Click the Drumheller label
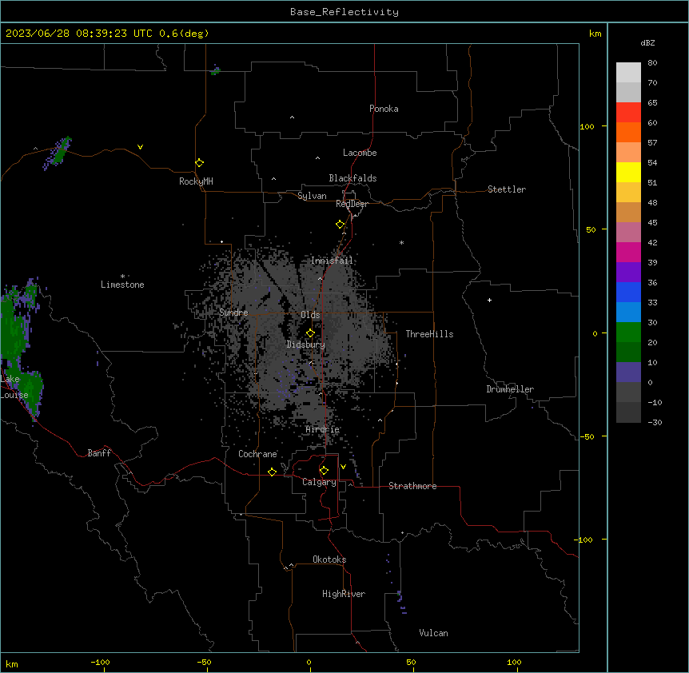 [510, 389]
